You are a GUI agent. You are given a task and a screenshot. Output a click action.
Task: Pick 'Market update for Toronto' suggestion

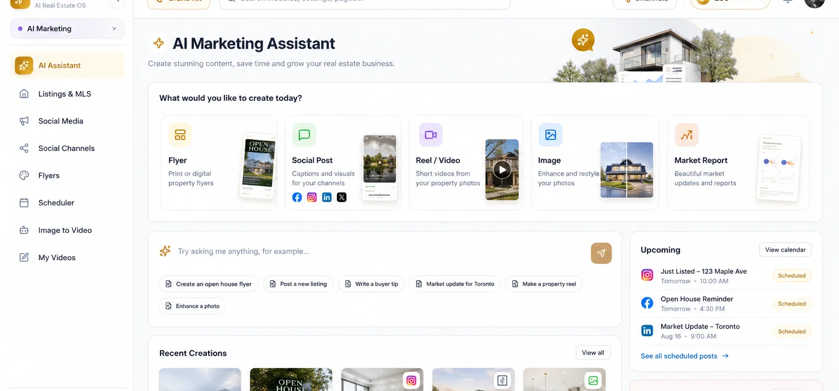[455, 284]
